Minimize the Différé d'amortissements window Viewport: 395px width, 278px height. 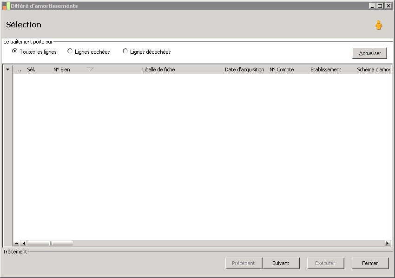pyautogui.click(x=372, y=6)
